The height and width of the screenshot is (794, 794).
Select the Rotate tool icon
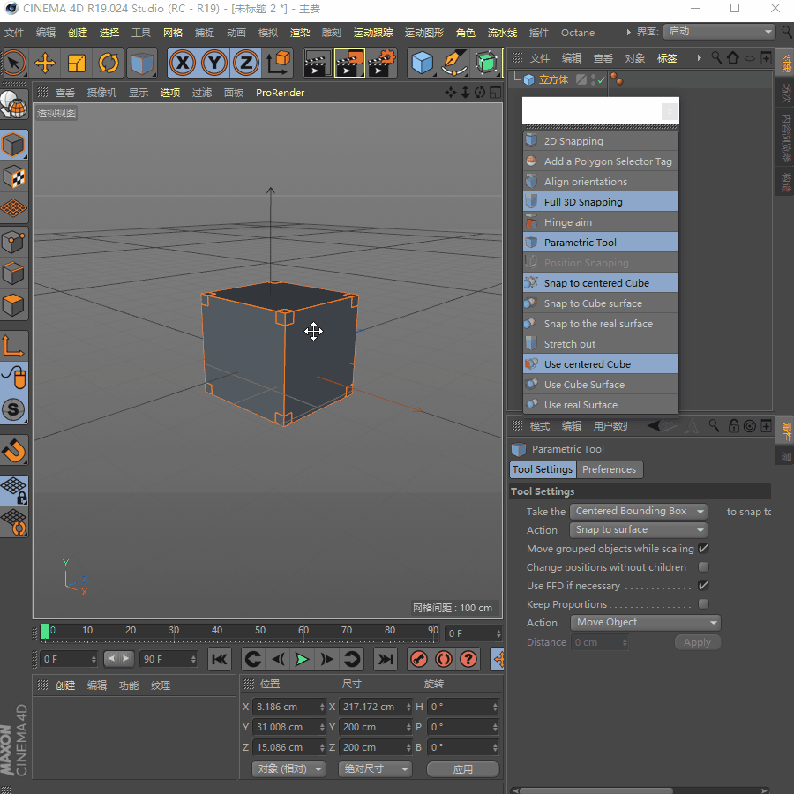(109, 63)
